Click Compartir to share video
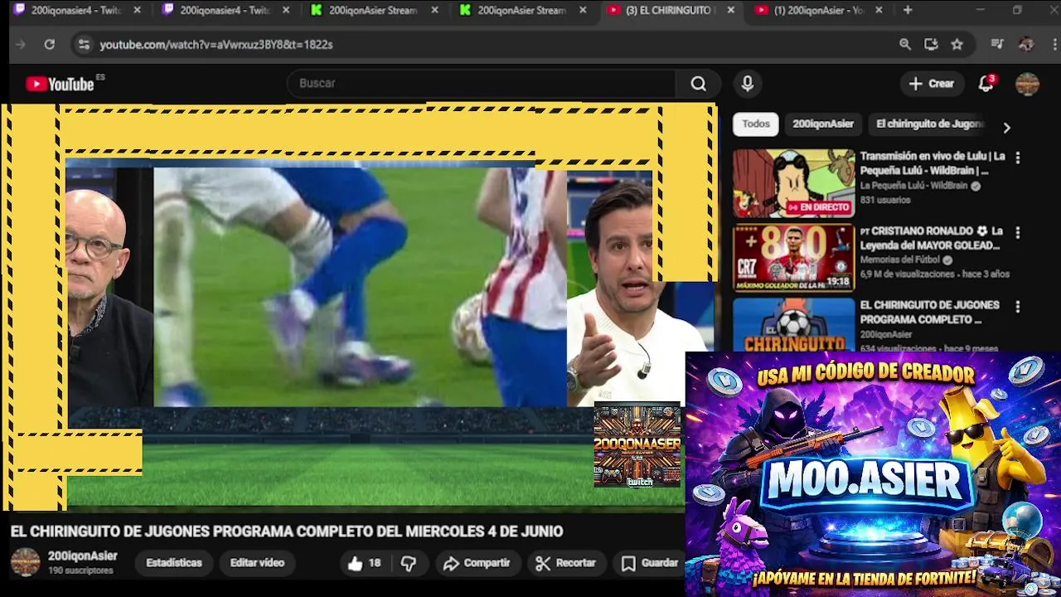This screenshot has height=597, width=1061. click(x=477, y=563)
